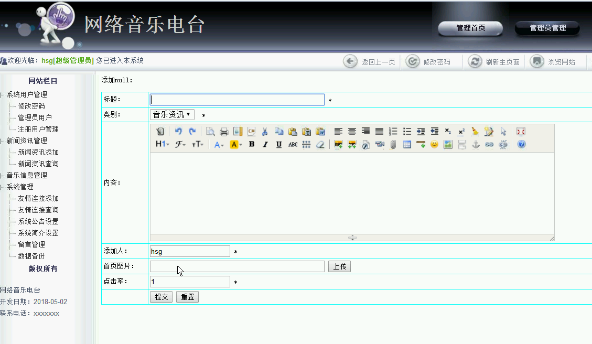
Task: Collapse the 新闻资讯管理 tree node
Action: pos(2,141)
